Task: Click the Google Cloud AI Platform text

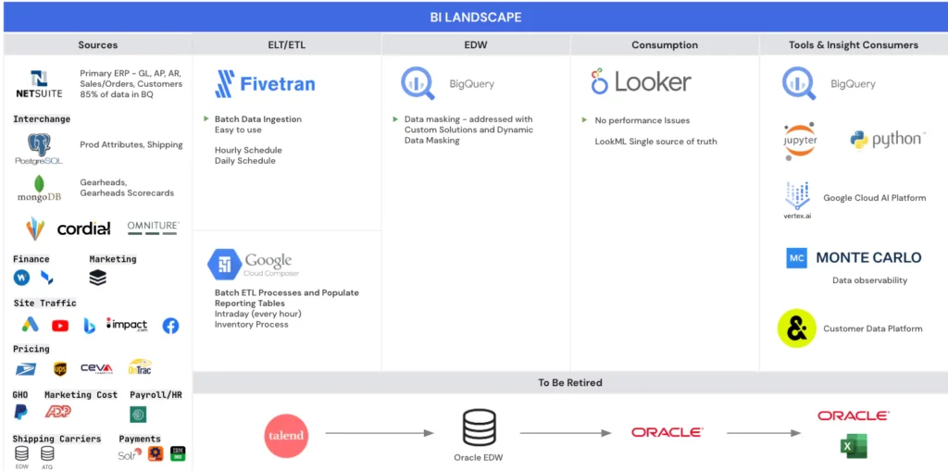Action: point(875,198)
